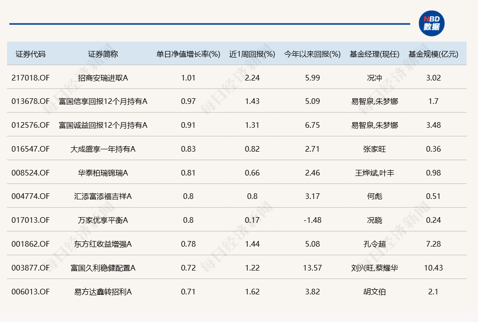Click the 今年以来回报(%) column header
Viewport: 478px width, 322px height.
(313, 54)
